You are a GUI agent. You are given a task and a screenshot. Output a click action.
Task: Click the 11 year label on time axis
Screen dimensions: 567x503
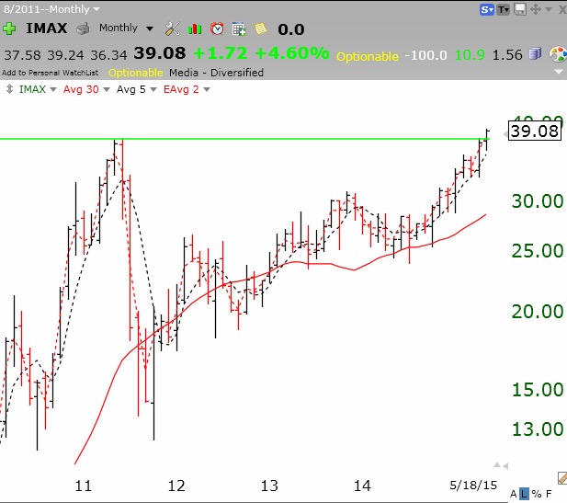click(84, 486)
